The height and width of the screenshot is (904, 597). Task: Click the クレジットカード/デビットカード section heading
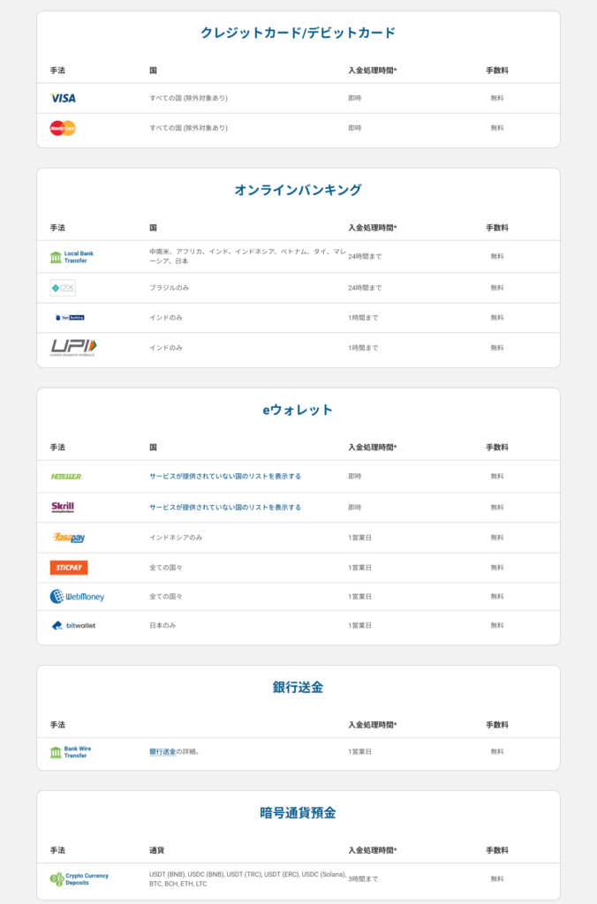(298, 33)
